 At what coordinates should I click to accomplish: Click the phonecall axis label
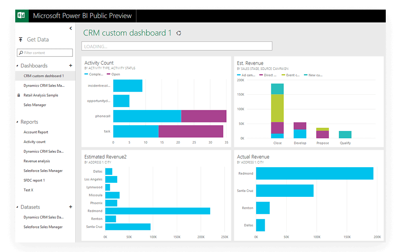pyautogui.click(x=103, y=116)
